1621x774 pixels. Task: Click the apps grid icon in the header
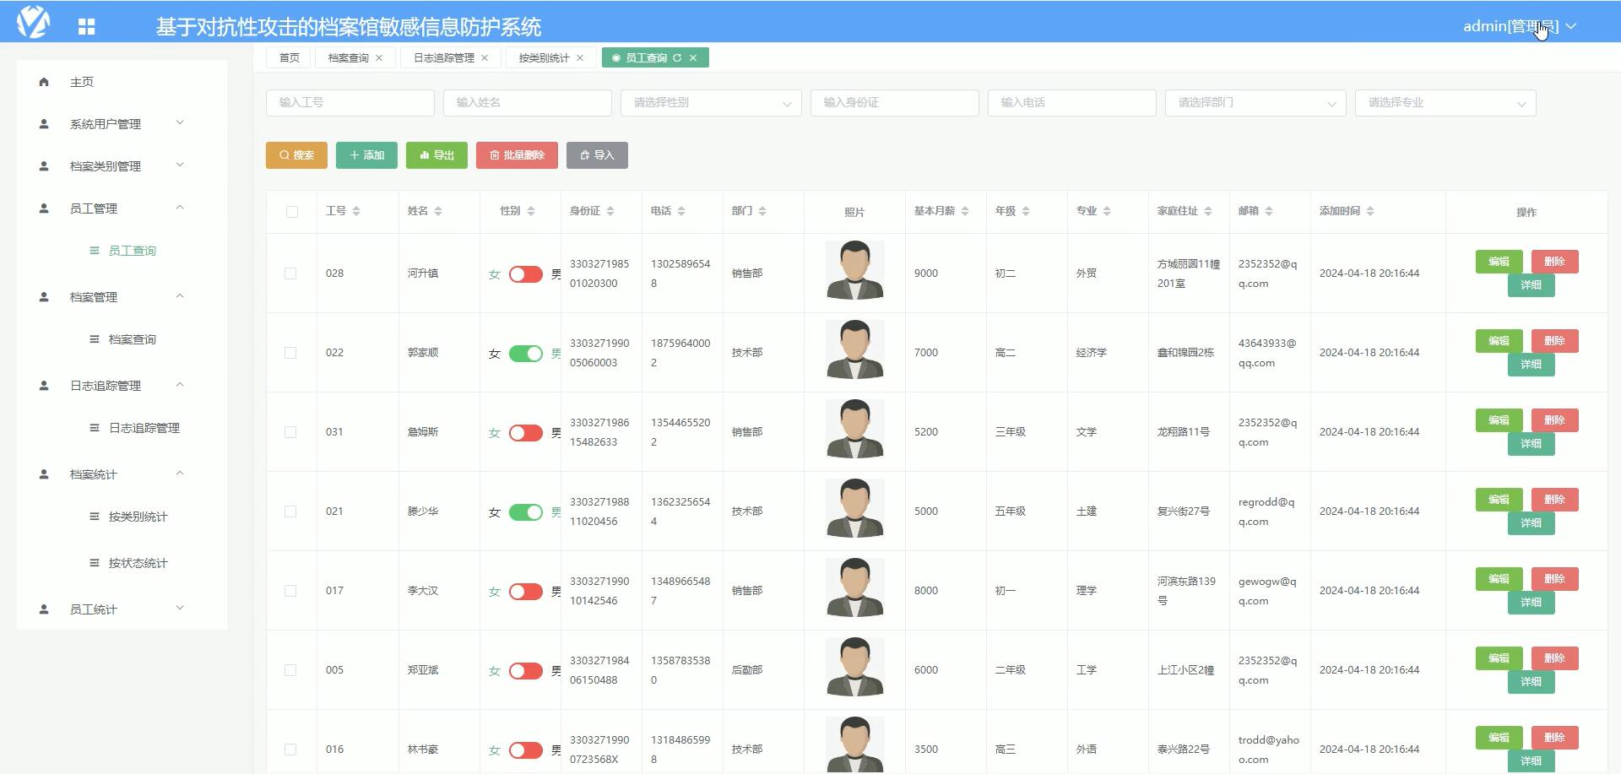click(85, 26)
